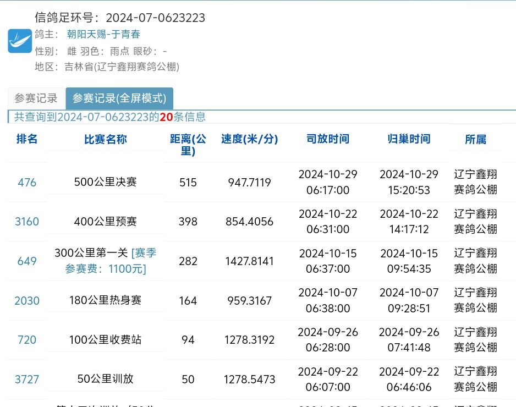Open rank 476 link
The width and height of the screenshot is (516, 407).
pos(27,183)
